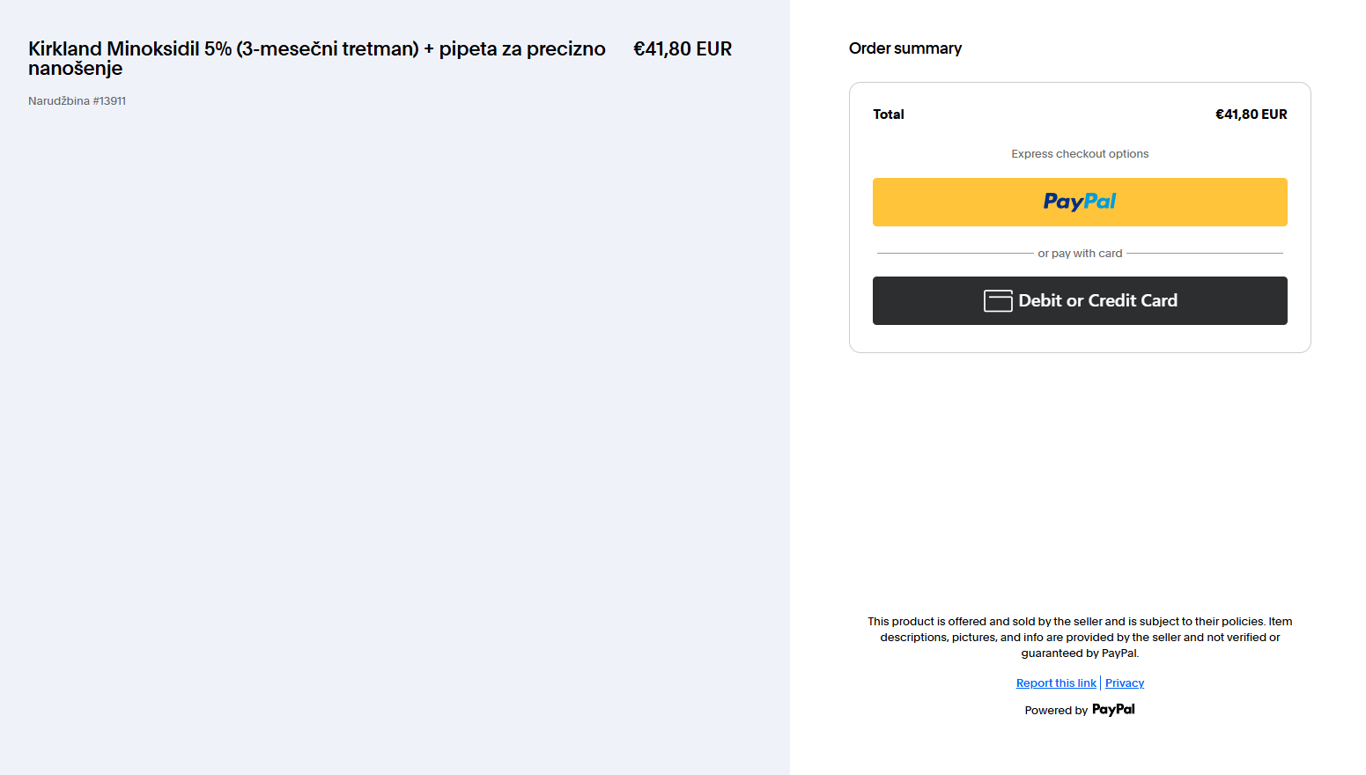Click the €41,80 EUR total amount in summary

1251,114
